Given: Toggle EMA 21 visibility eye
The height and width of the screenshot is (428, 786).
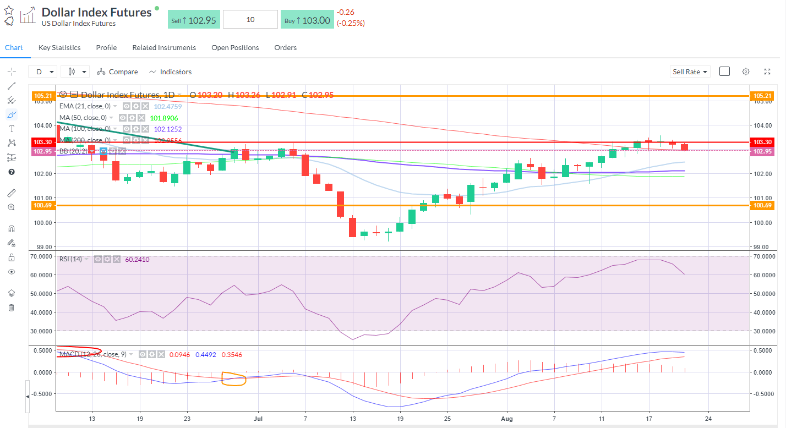Looking at the screenshot, I should pyautogui.click(x=126, y=106).
